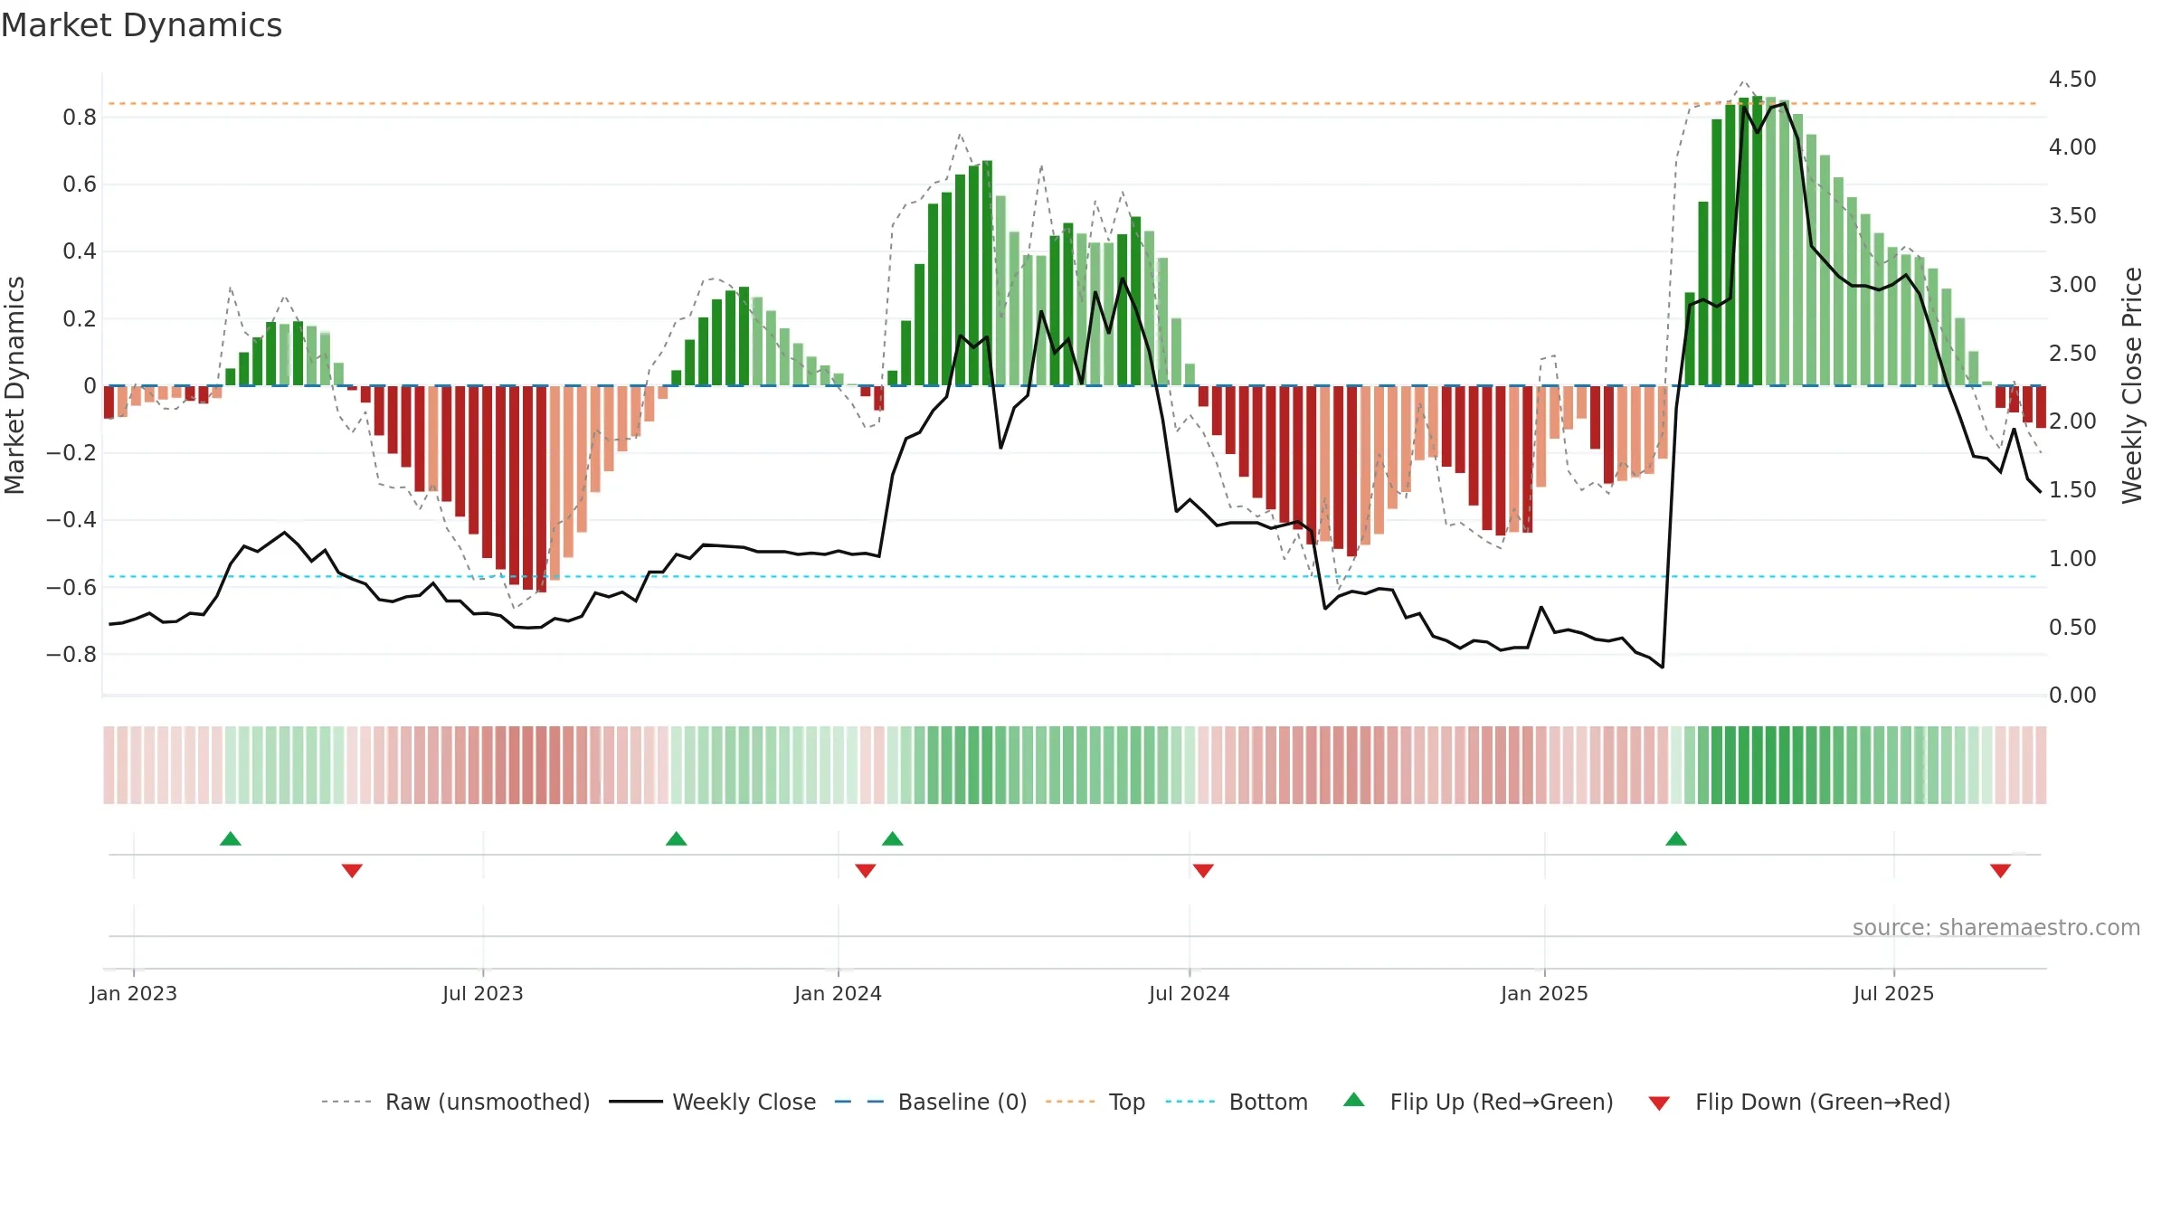
Task: Click the 0.00 price axis tick label
Action: [x=2072, y=696]
